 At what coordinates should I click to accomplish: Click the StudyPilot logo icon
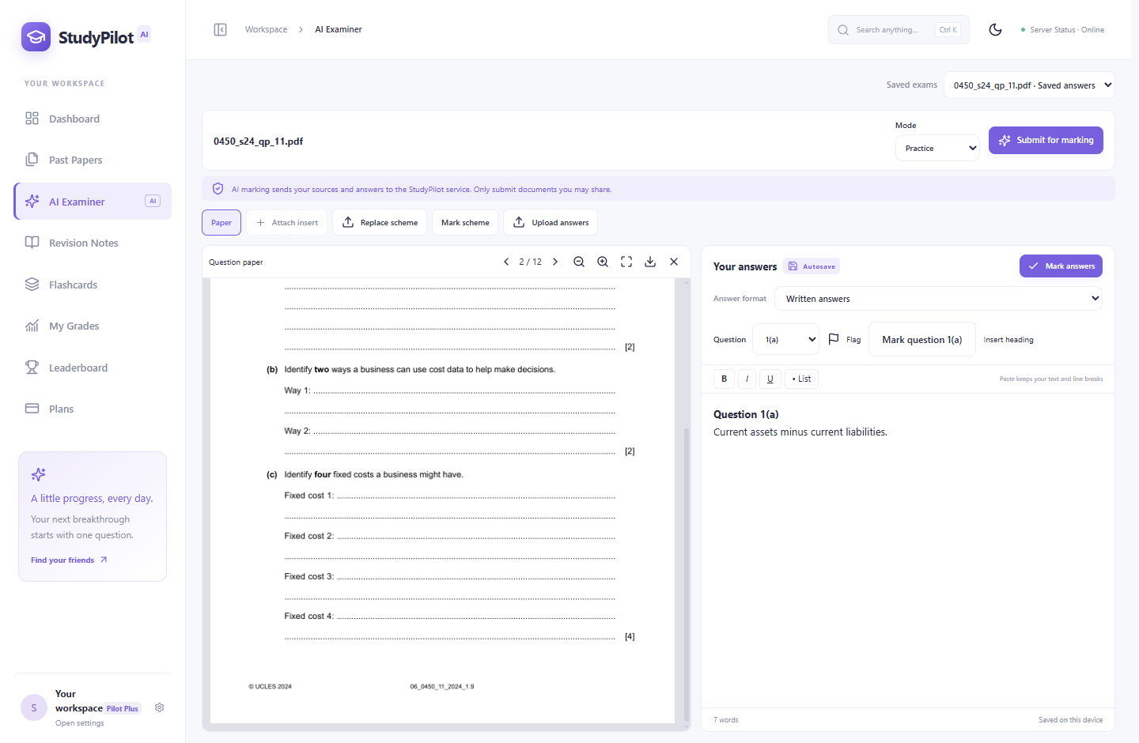[x=36, y=37]
